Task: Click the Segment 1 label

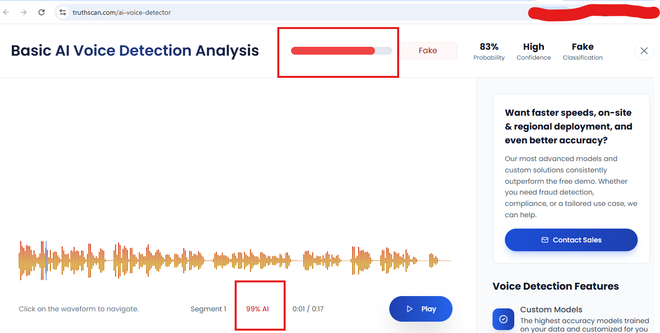Action: point(208,309)
